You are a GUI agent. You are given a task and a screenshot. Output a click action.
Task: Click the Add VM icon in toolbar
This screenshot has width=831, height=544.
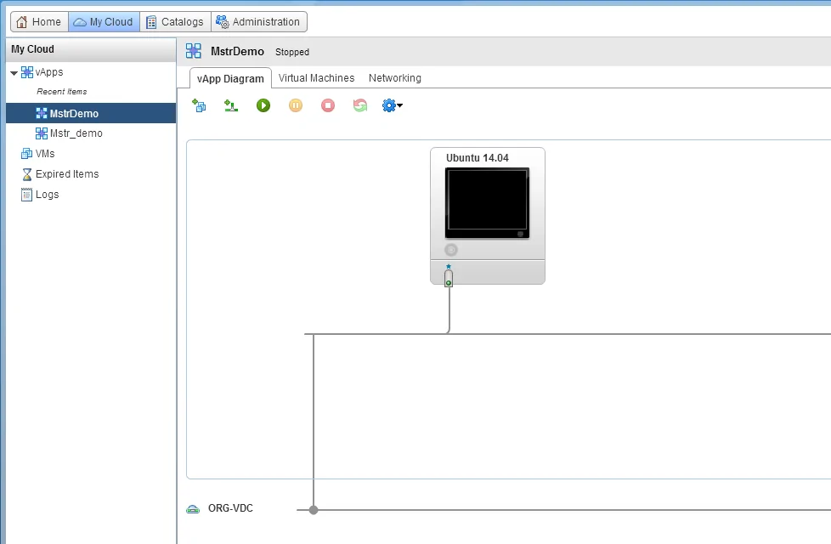(199, 105)
